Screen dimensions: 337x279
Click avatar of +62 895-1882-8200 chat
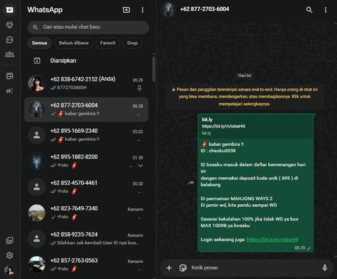click(36, 161)
